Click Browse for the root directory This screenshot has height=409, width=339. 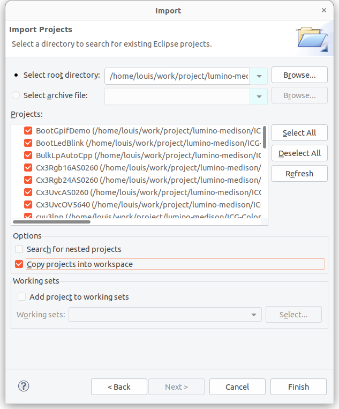pyautogui.click(x=299, y=75)
